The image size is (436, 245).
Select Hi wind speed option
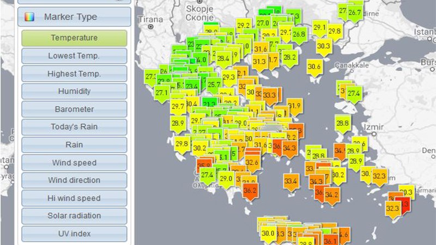[x=74, y=198]
